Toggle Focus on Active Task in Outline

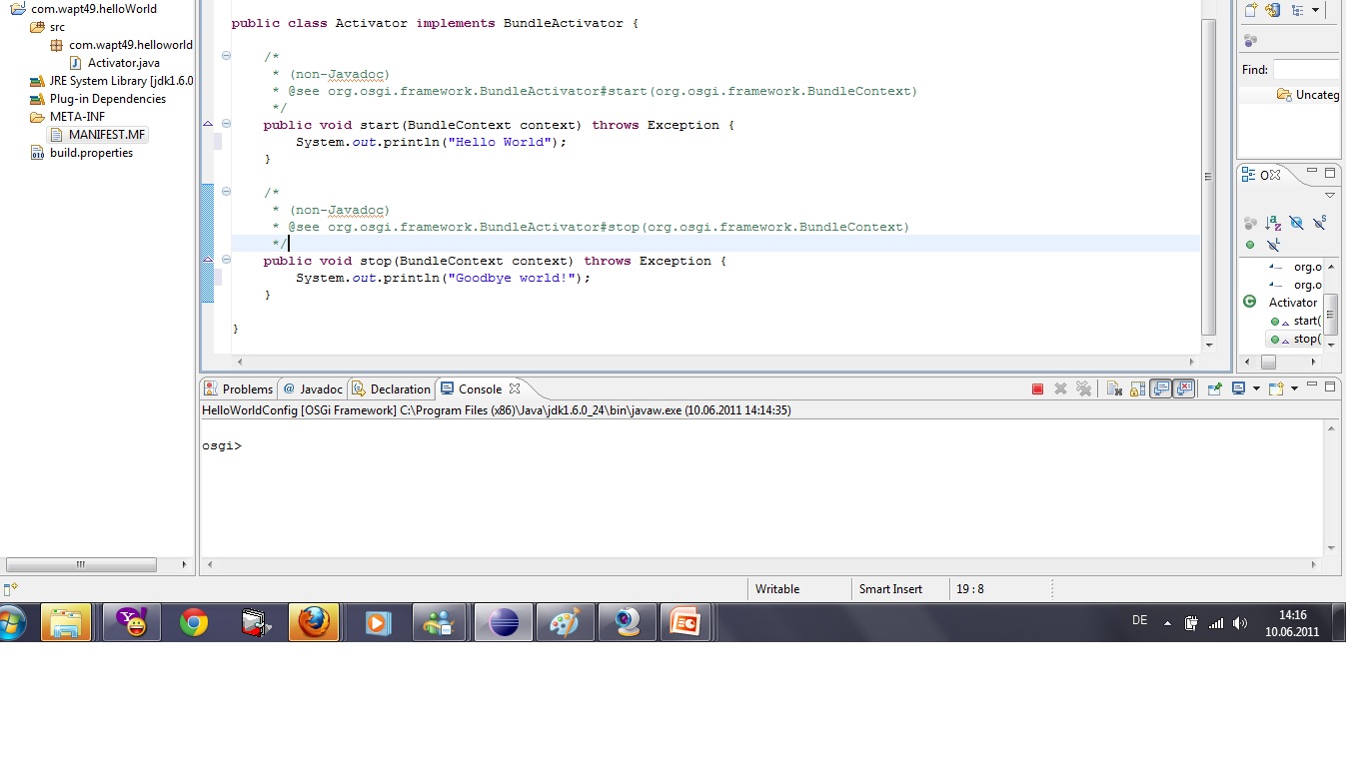coord(1250,223)
